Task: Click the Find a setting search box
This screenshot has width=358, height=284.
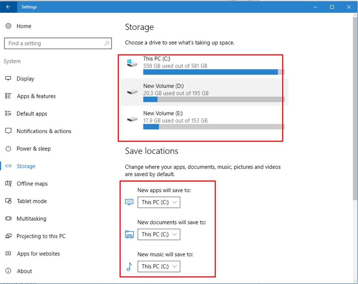Action: coord(54,43)
